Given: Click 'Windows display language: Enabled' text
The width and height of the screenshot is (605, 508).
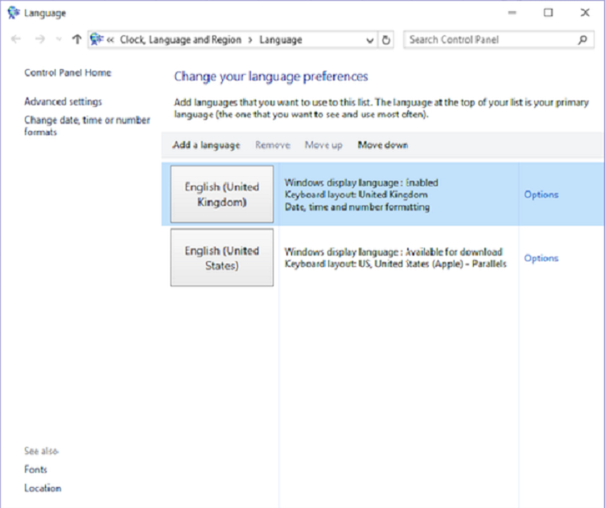Looking at the screenshot, I should [x=361, y=182].
